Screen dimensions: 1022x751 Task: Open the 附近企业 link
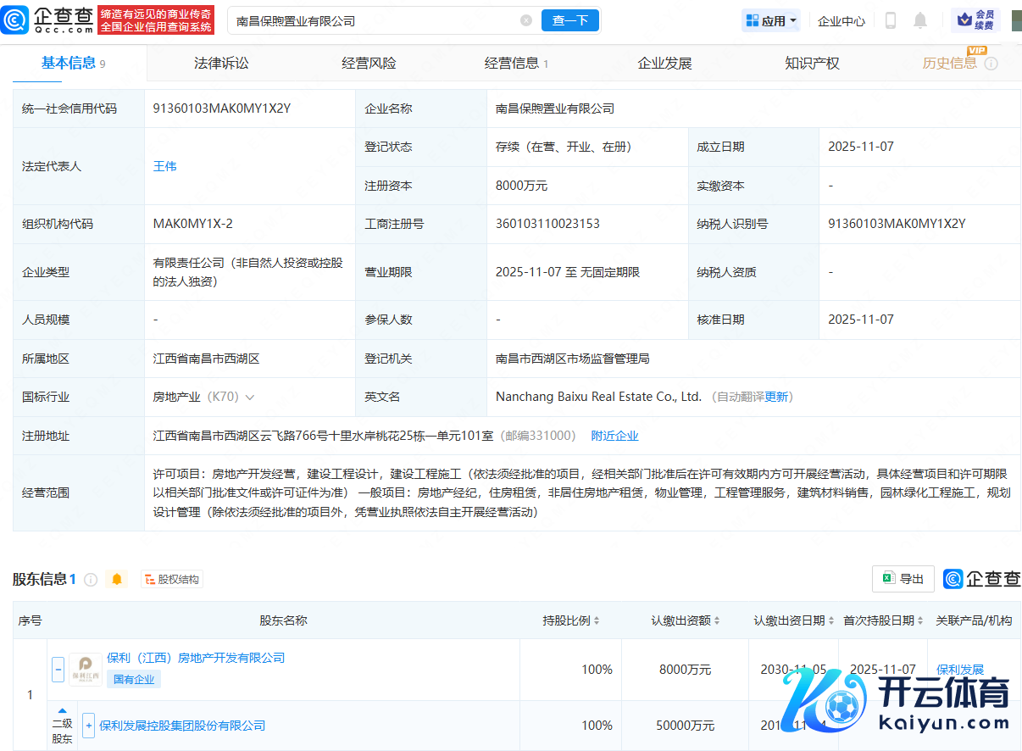point(614,436)
